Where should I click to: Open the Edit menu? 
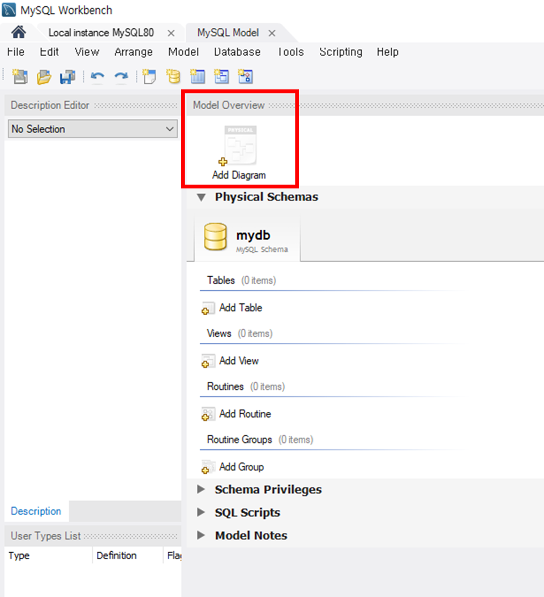[x=49, y=52]
